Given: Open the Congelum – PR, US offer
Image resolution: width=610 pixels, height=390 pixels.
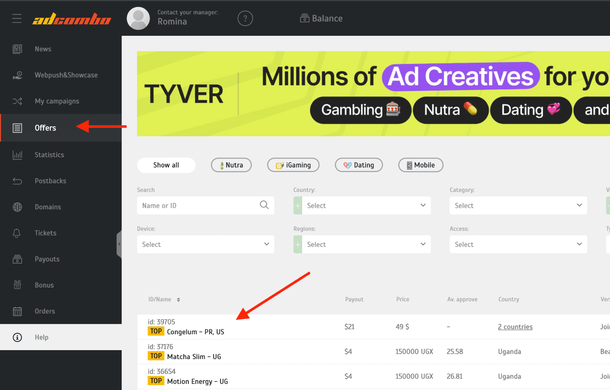Looking at the screenshot, I should pos(196,332).
